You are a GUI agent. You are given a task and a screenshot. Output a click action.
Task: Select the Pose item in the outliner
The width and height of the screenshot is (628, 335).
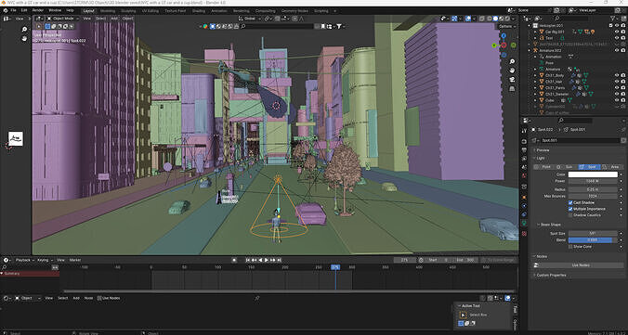(550, 63)
